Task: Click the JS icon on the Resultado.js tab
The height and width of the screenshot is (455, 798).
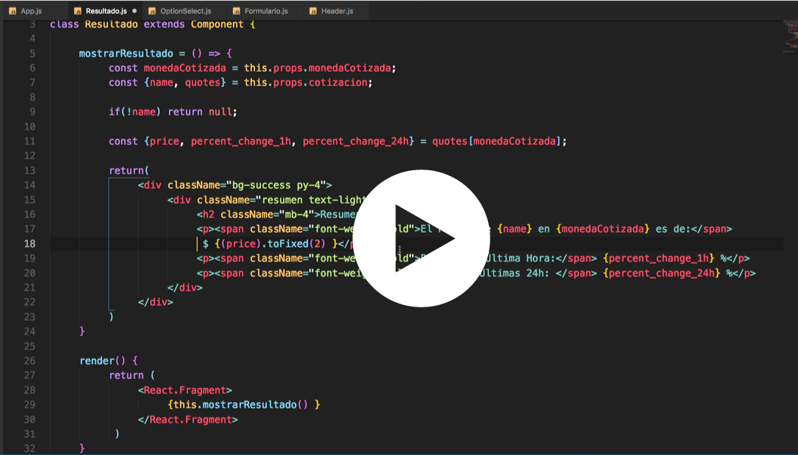Action: pyautogui.click(x=78, y=11)
